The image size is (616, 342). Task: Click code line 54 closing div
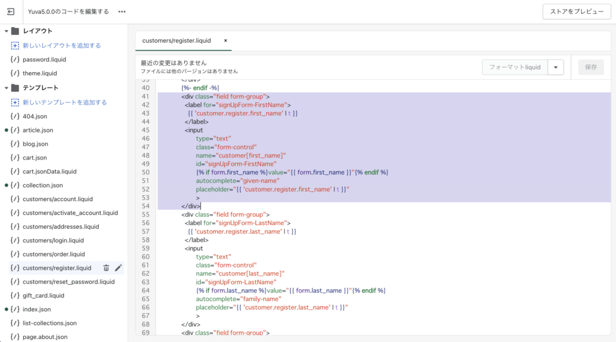point(191,207)
